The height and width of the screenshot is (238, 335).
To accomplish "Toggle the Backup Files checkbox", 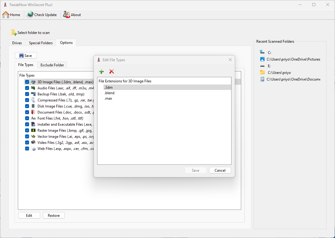I will pyautogui.click(x=27, y=94).
